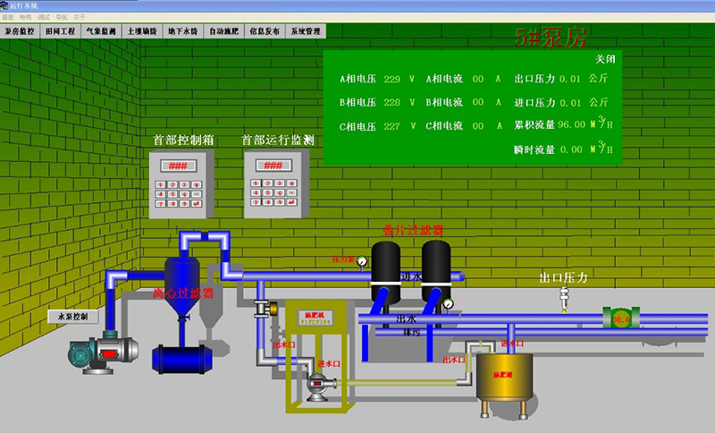Click the valve on the vertical blue pipe

pyautogui.click(x=262, y=309)
